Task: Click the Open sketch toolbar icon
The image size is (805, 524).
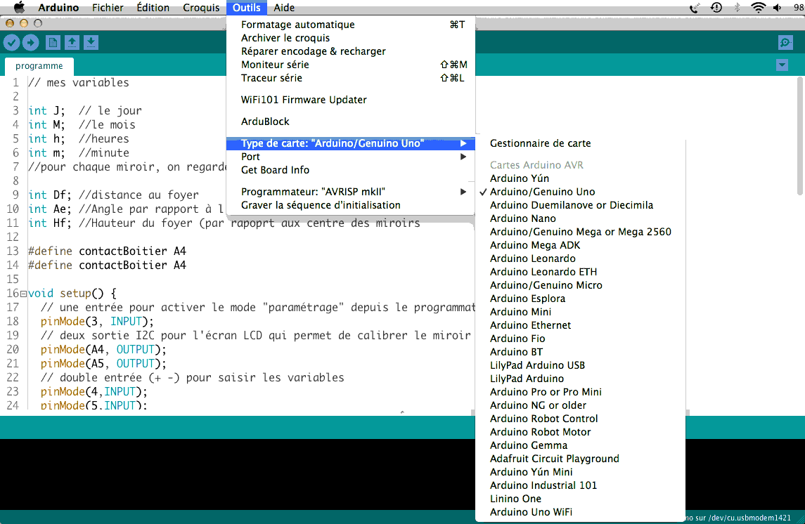Action: click(72, 43)
